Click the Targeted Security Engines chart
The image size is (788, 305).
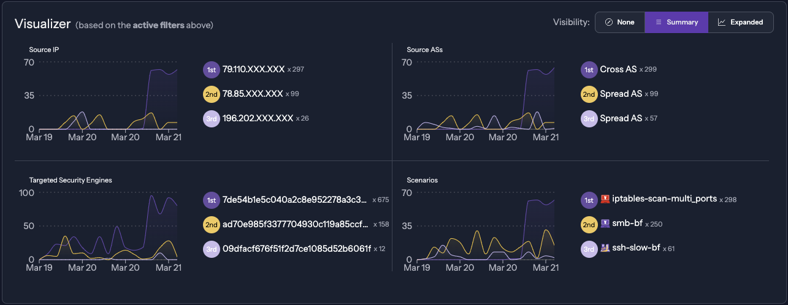point(108,227)
